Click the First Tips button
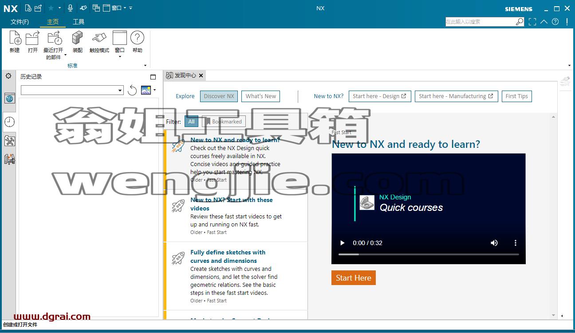 [x=517, y=96]
